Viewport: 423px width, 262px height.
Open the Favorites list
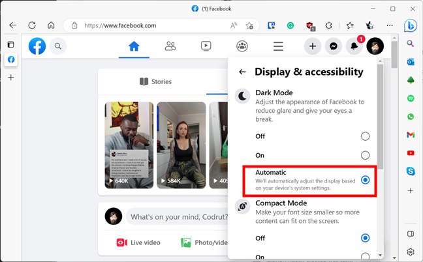[350, 25]
